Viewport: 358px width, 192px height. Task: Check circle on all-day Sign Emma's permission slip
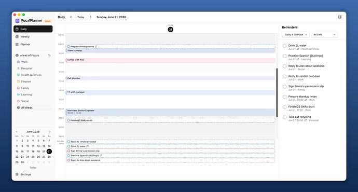[68, 151]
